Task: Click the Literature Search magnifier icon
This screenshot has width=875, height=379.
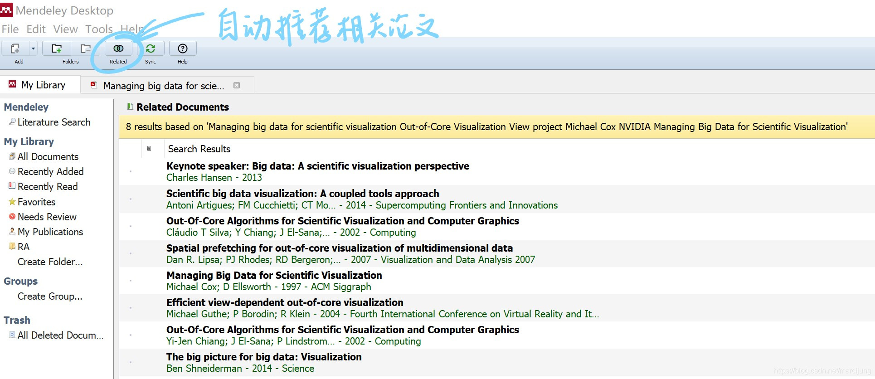Action: 12,121
